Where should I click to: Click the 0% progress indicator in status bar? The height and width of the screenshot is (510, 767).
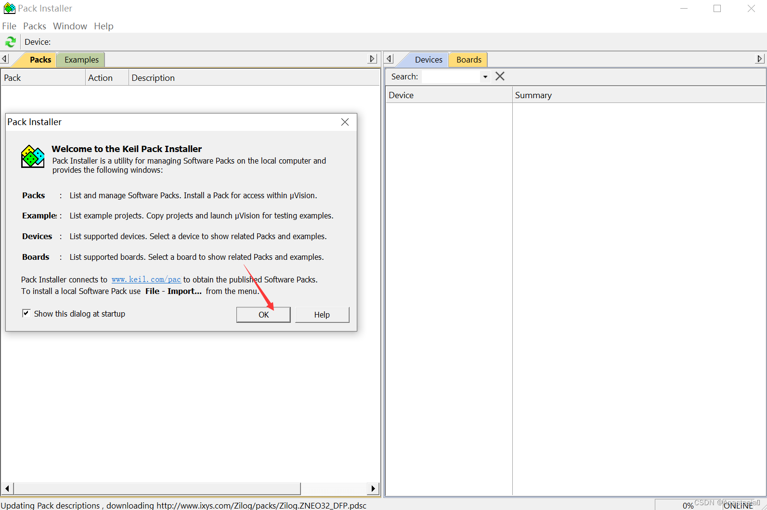click(x=688, y=505)
